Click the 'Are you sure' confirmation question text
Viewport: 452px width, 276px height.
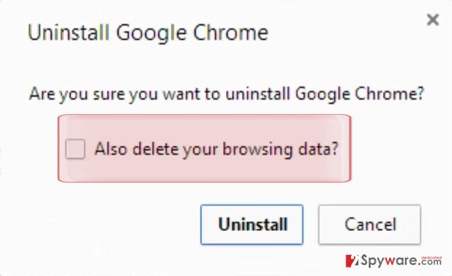pos(227,94)
